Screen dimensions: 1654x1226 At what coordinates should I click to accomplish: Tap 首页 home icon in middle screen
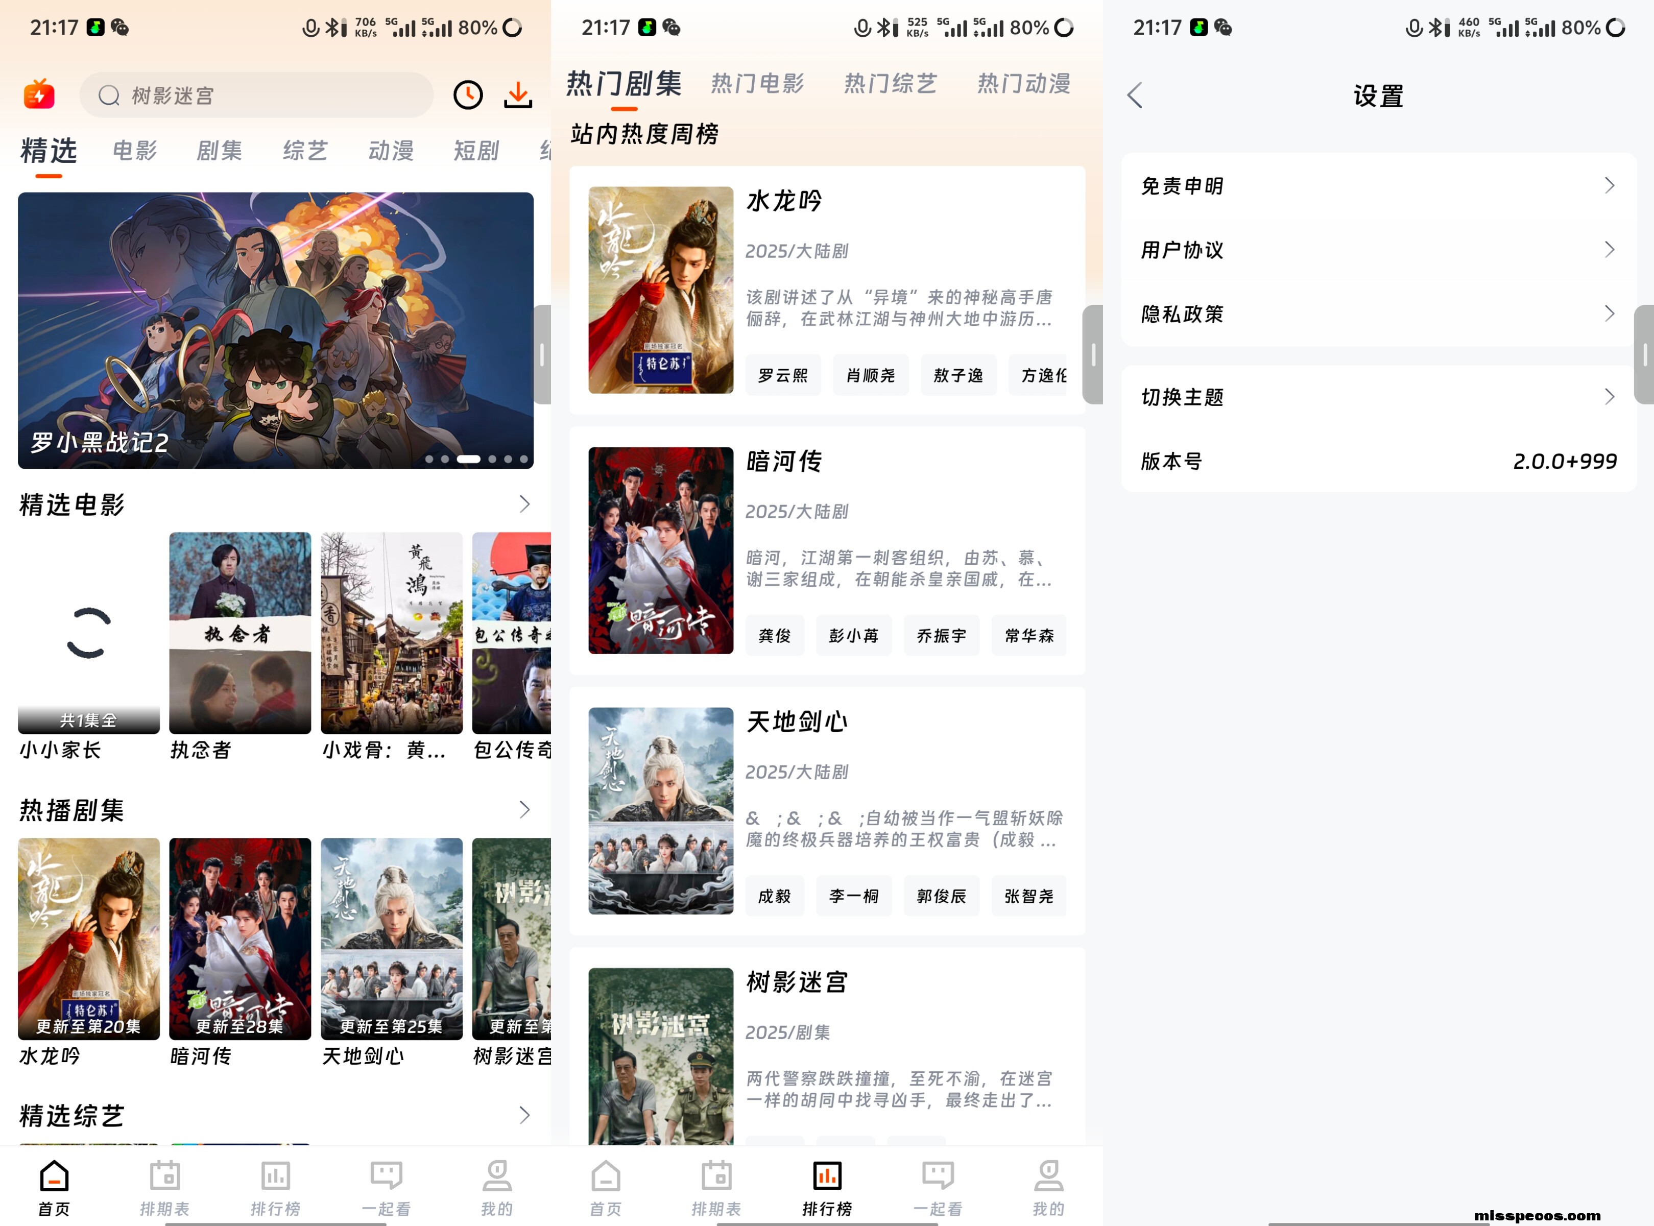tap(606, 1187)
